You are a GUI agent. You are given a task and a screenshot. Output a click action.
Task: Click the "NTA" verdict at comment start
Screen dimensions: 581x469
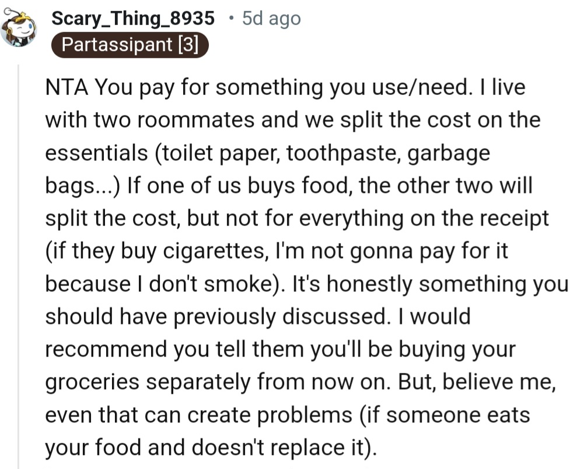pyautogui.click(x=66, y=88)
